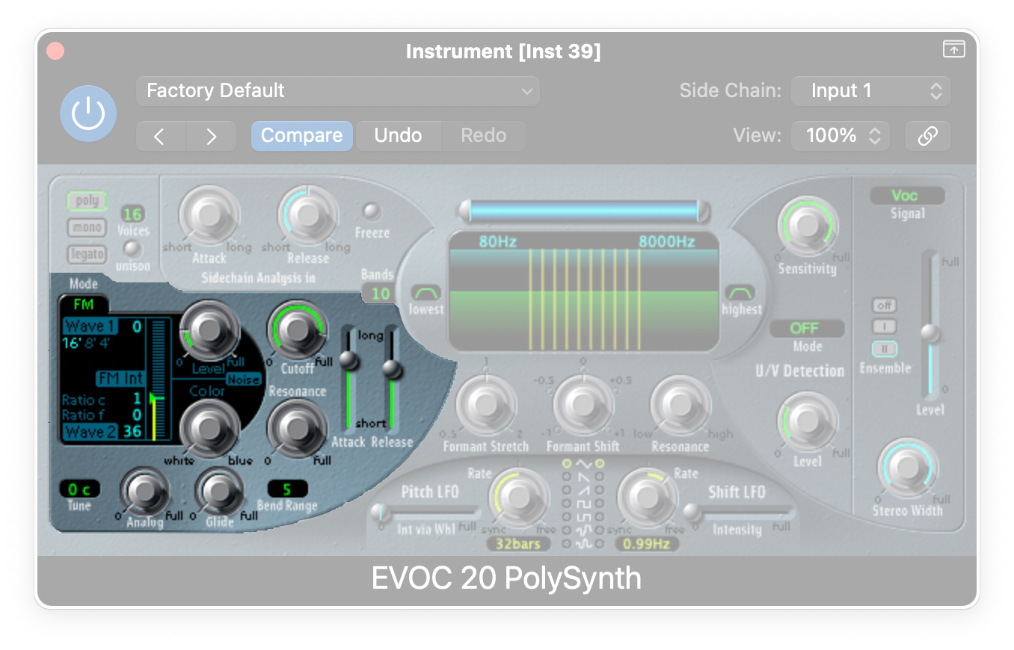The width and height of the screenshot is (1014, 650).
Task: Click the oscillator Level knob
Action: (x=209, y=329)
